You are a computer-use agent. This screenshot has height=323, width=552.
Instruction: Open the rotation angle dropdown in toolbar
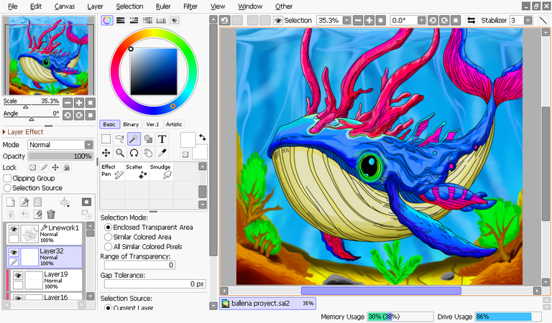421,20
